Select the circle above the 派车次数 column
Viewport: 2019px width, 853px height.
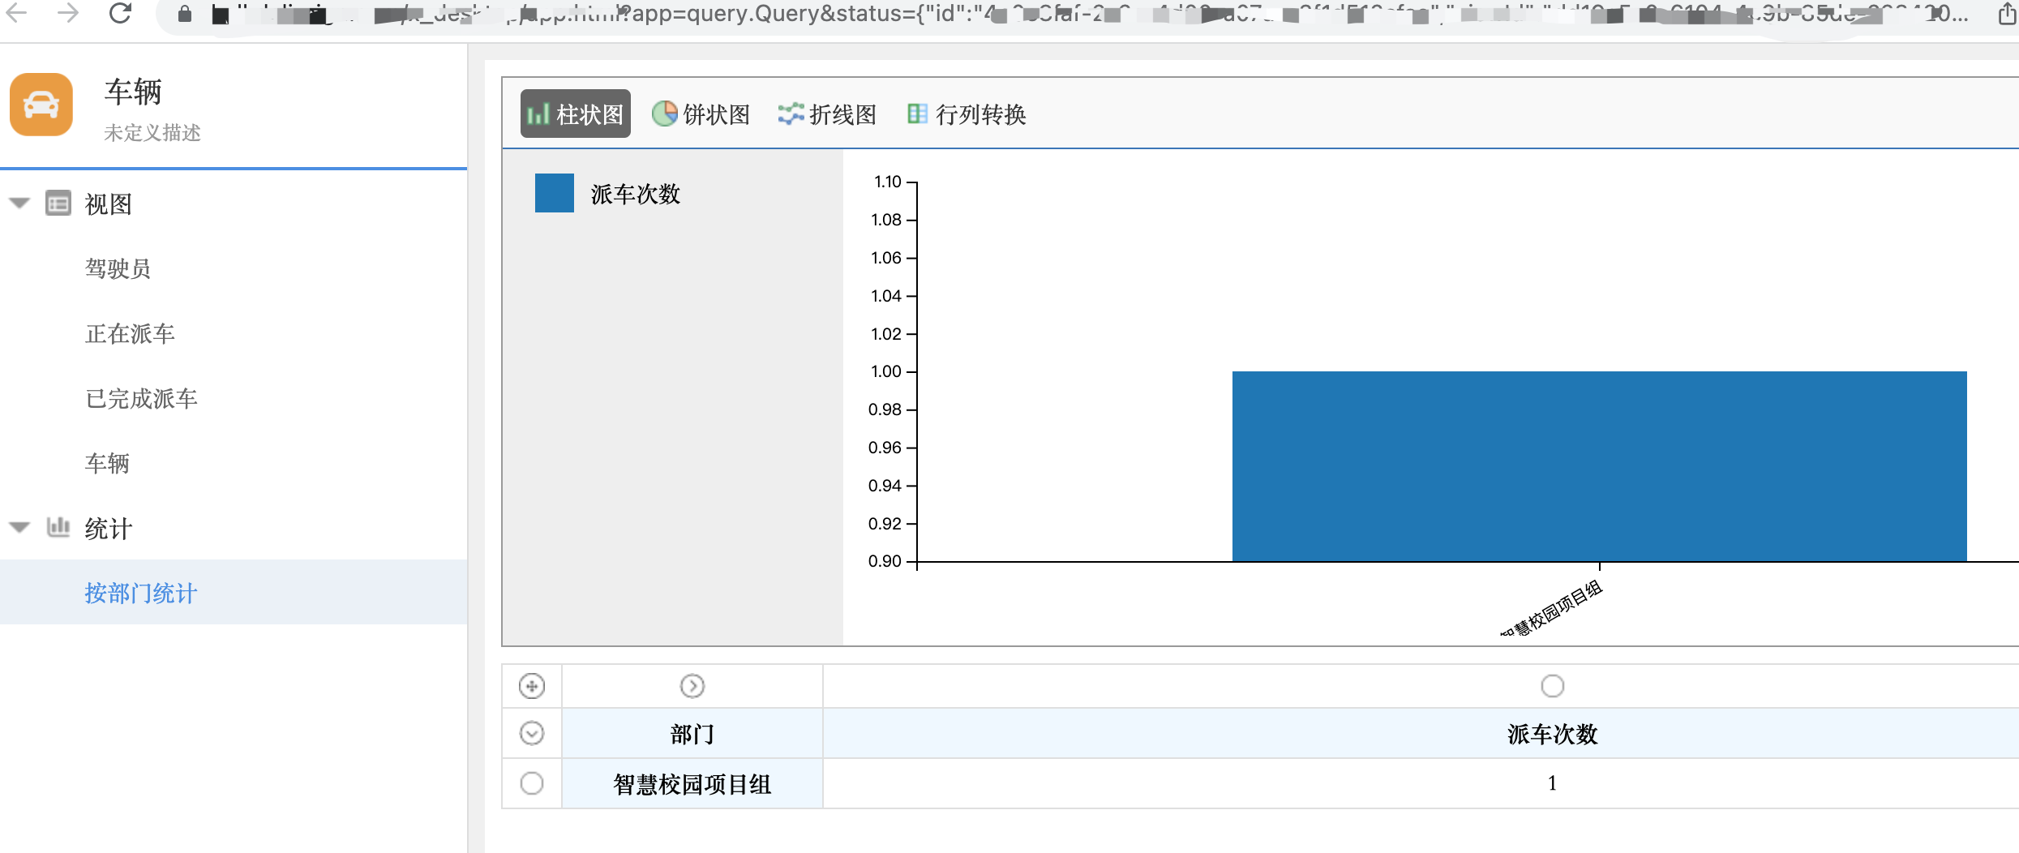coord(1552,686)
